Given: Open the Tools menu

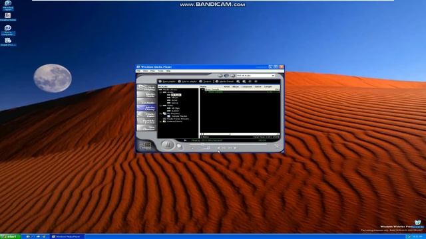Looking at the screenshot, I should (x=160, y=71).
